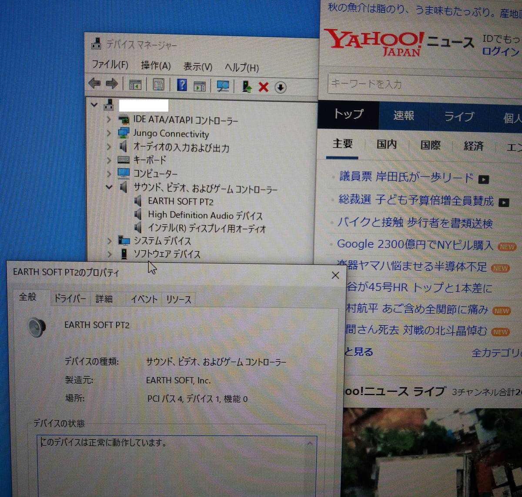Click the audio inputs and outputs speaker icon
The height and width of the screenshot is (497, 522).
click(x=124, y=146)
